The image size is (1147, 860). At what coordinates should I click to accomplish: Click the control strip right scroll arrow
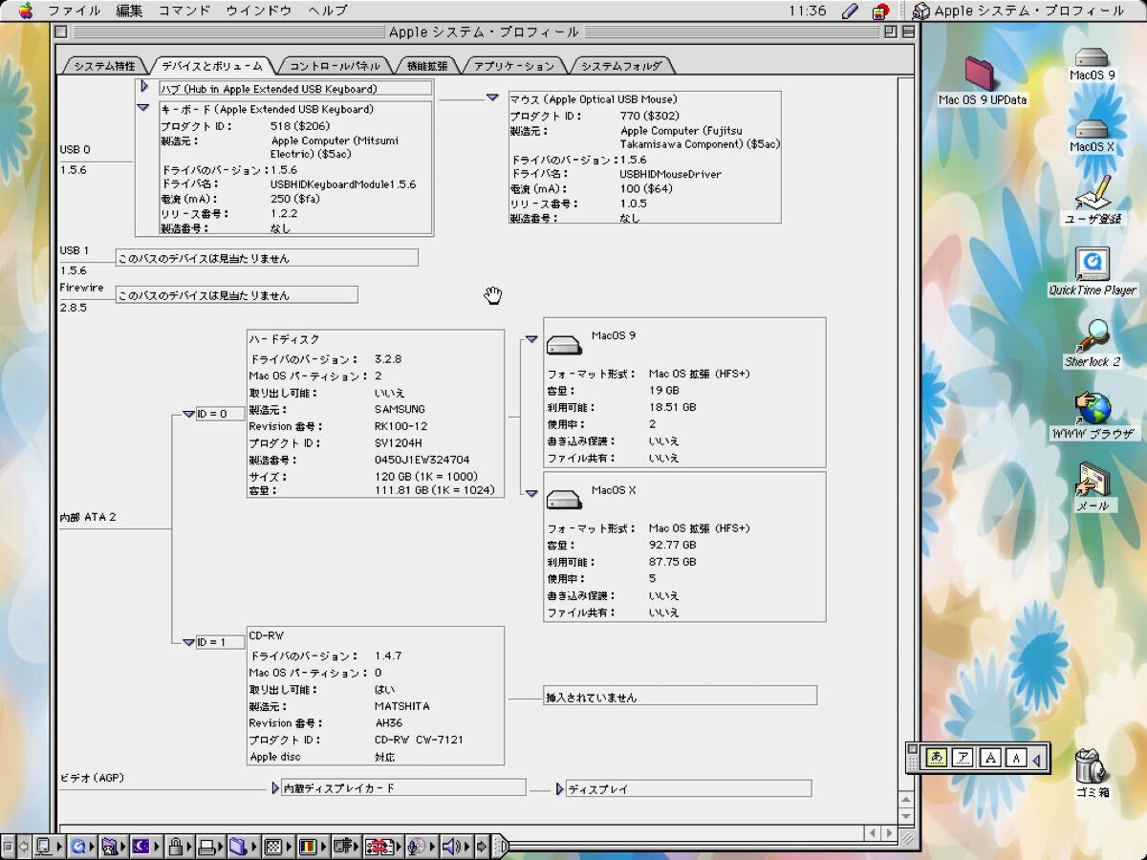click(x=483, y=846)
